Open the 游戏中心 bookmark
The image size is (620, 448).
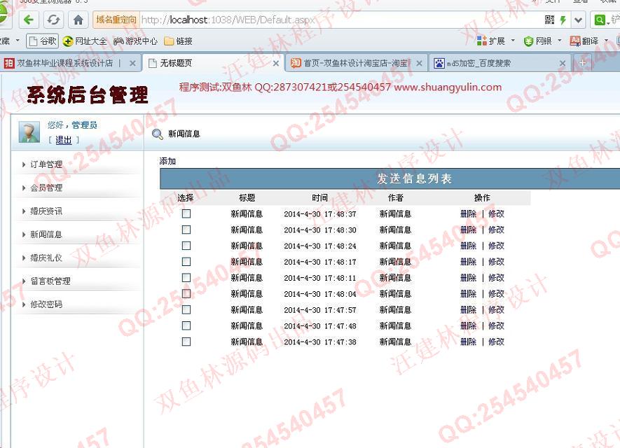[135, 41]
